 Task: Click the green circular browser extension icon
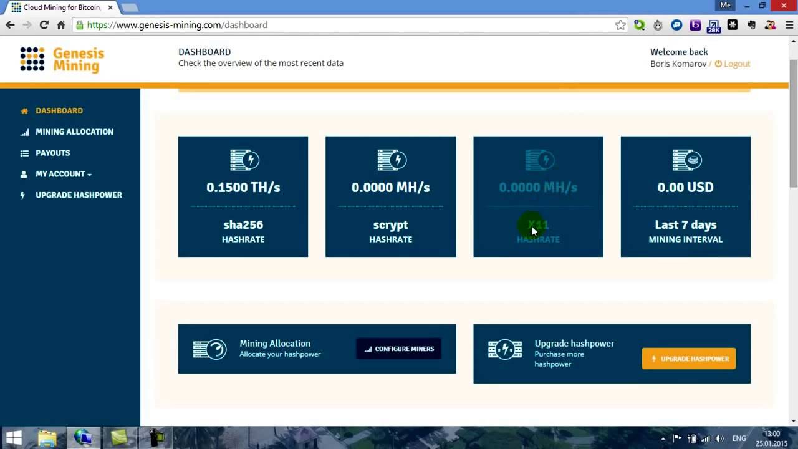coord(639,25)
